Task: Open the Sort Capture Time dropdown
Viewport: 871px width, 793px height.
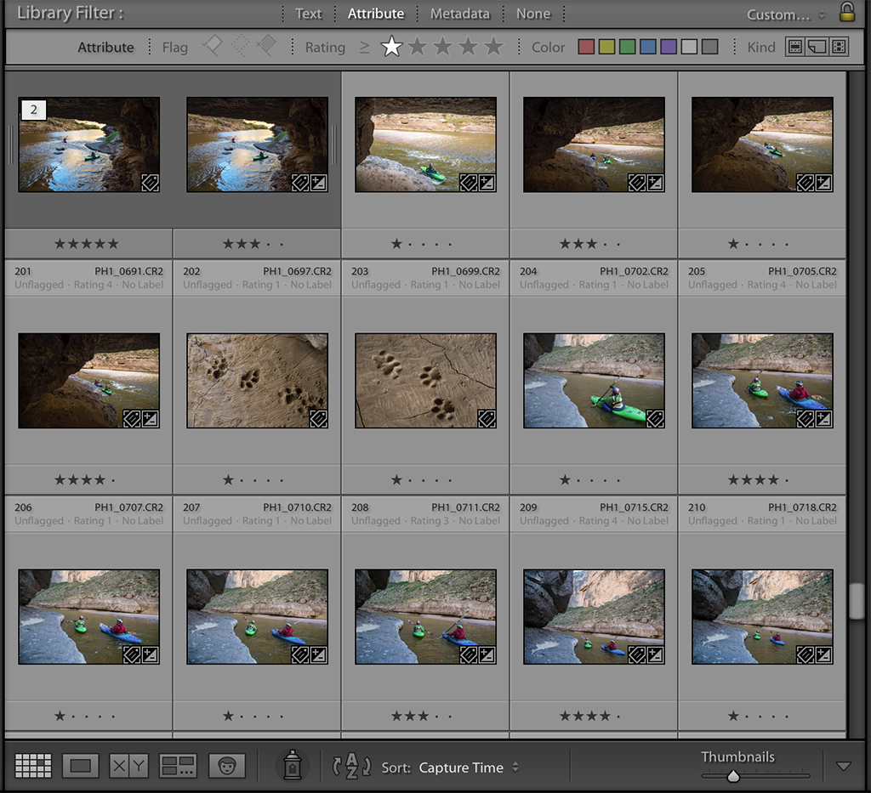Action: click(x=468, y=768)
